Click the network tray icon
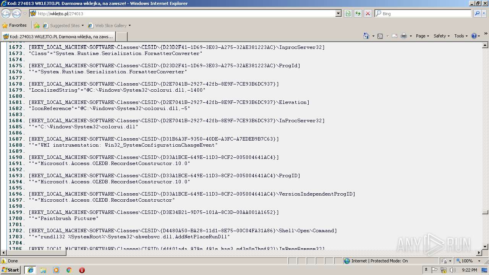489x275 pixels. [x=444, y=270]
